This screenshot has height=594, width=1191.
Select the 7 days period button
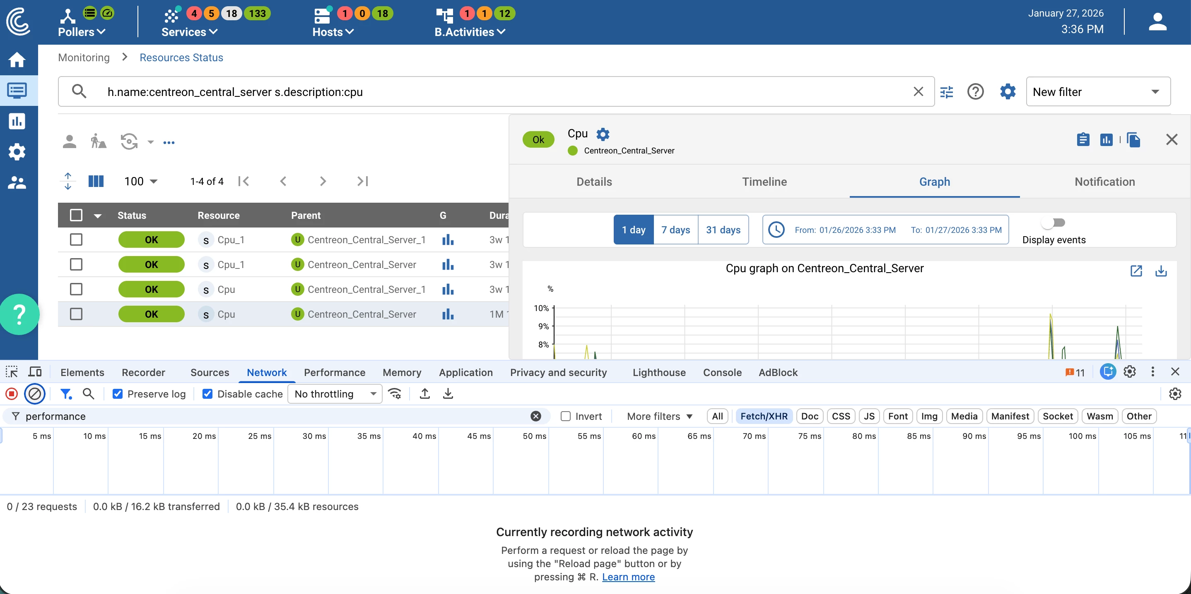(675, 230)
